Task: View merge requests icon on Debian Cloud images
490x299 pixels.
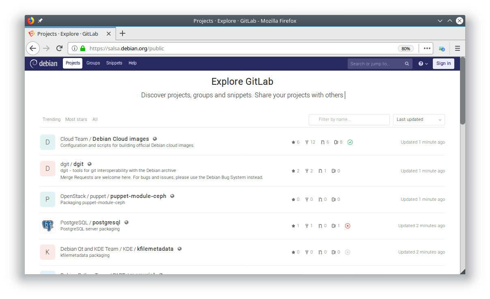Action: 323,142
